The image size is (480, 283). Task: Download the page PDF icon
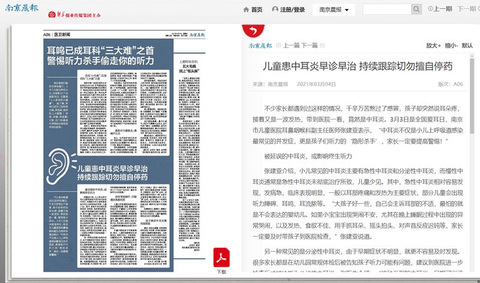(x=221, y=258)
